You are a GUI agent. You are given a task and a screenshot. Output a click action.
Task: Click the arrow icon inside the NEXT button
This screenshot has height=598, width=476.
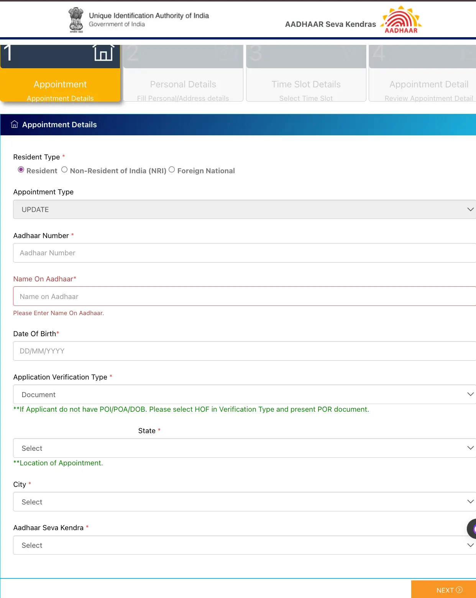(459, 590)
